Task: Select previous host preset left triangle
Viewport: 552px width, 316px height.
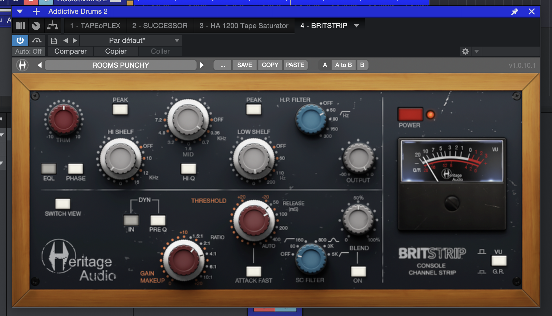Action: click(65, 41)
